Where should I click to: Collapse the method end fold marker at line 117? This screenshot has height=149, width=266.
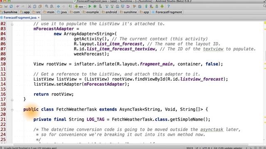point(12,100)
